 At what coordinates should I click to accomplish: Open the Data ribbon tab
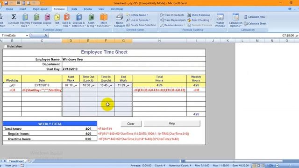(74, 9)
